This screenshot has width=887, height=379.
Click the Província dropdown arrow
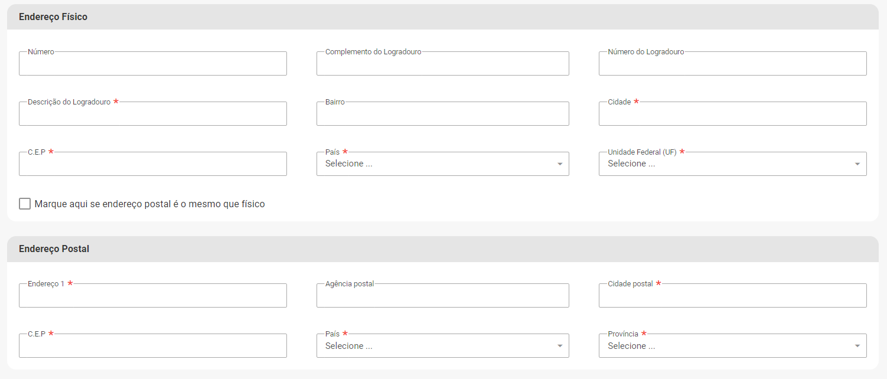pyautogui.click(x=857, y=347)
